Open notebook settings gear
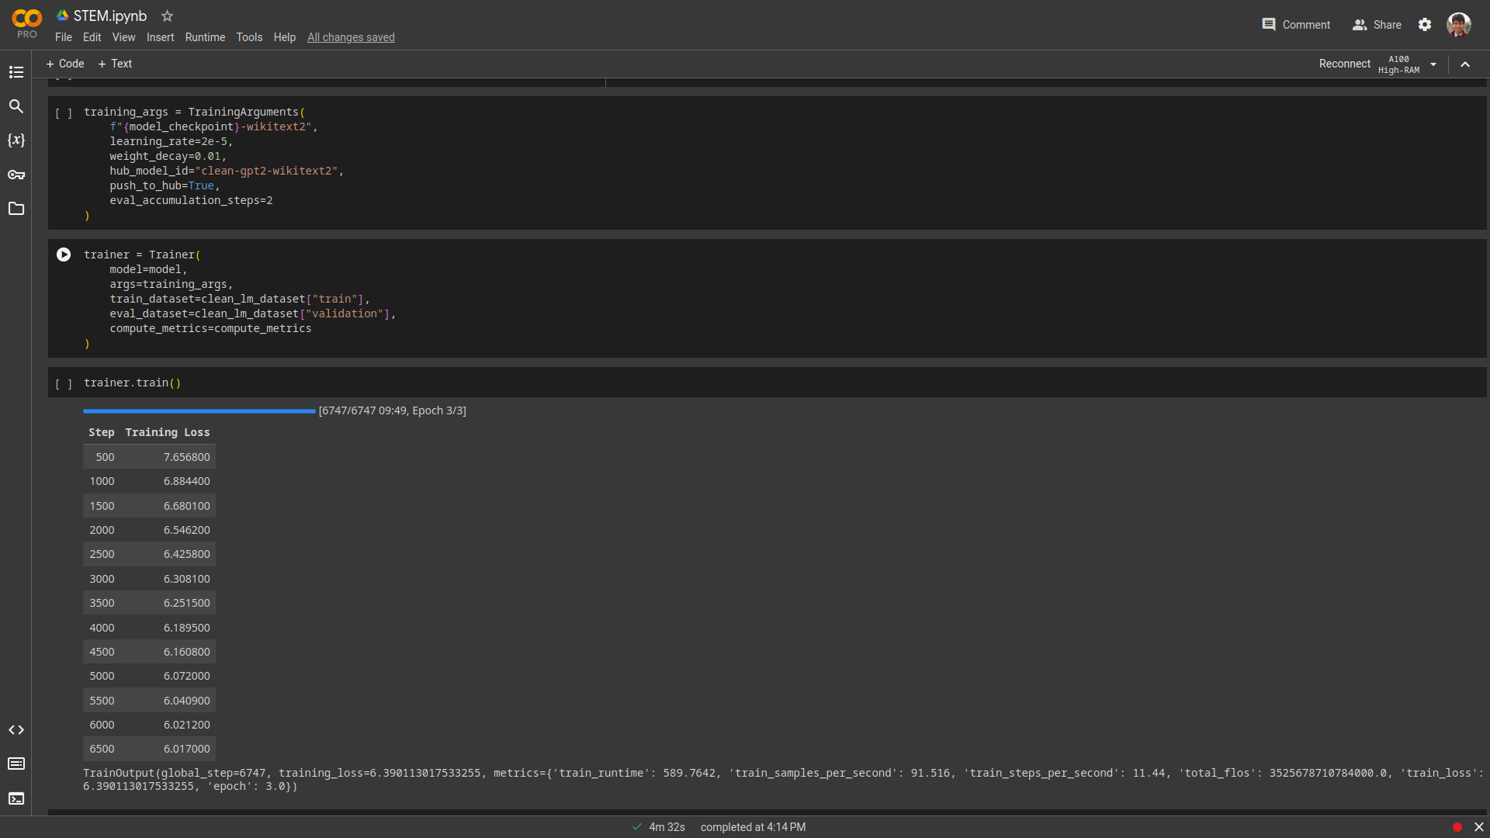Viewport: 1490px width, 838px height. 1425,25
